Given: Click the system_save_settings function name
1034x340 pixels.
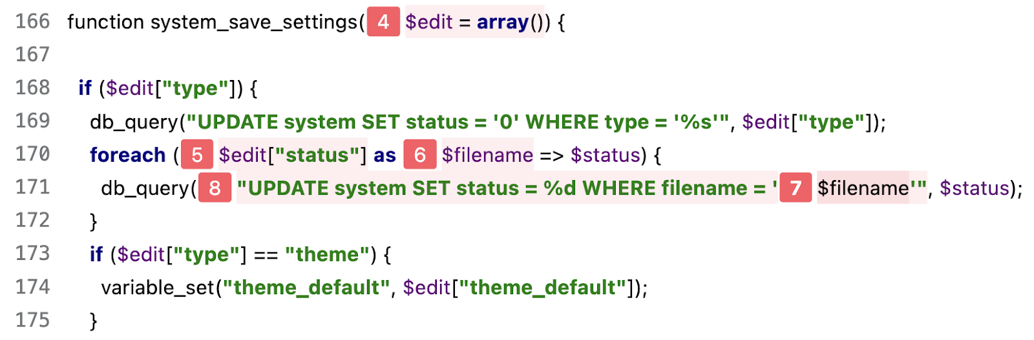Looking at the screenshot, I should [x=253, y=22].
